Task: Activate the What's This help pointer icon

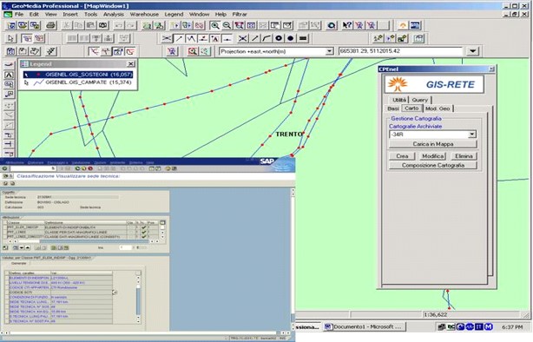Action: pyautogui.click(x=347, y=25)
